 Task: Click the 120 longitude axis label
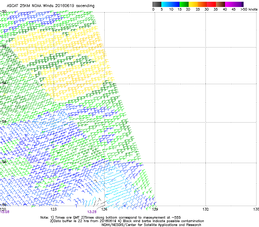click(3, 209)
